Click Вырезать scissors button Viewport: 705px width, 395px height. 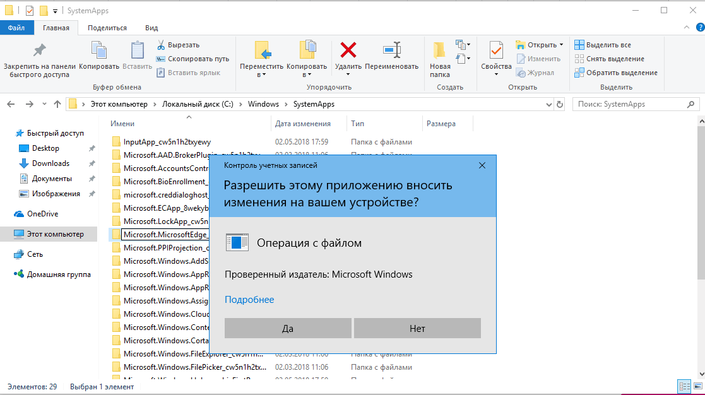[178, 45]
